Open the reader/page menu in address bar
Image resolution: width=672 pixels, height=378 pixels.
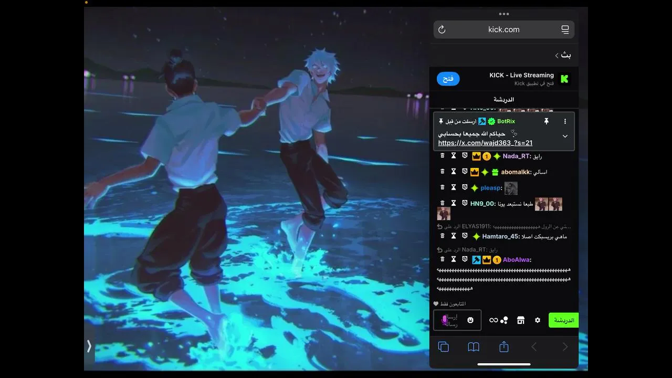(565, 30)
